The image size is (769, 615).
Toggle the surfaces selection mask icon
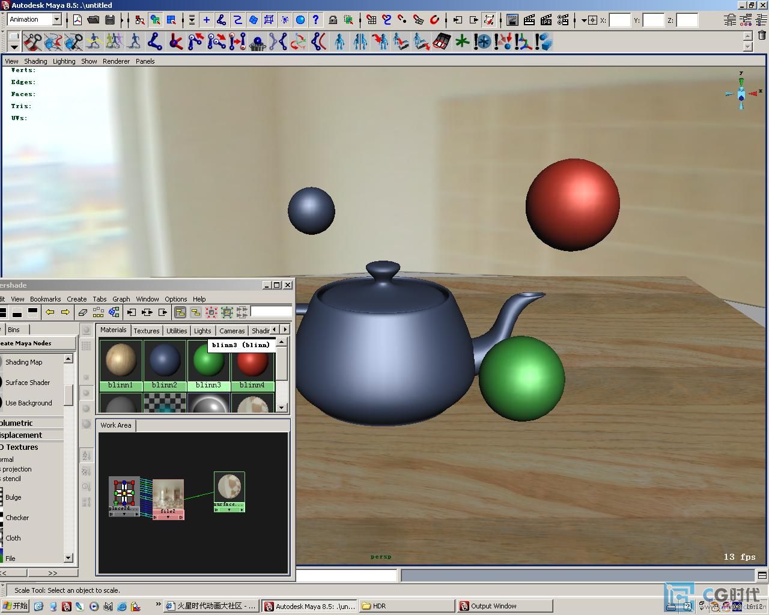(x=254, y=20)
